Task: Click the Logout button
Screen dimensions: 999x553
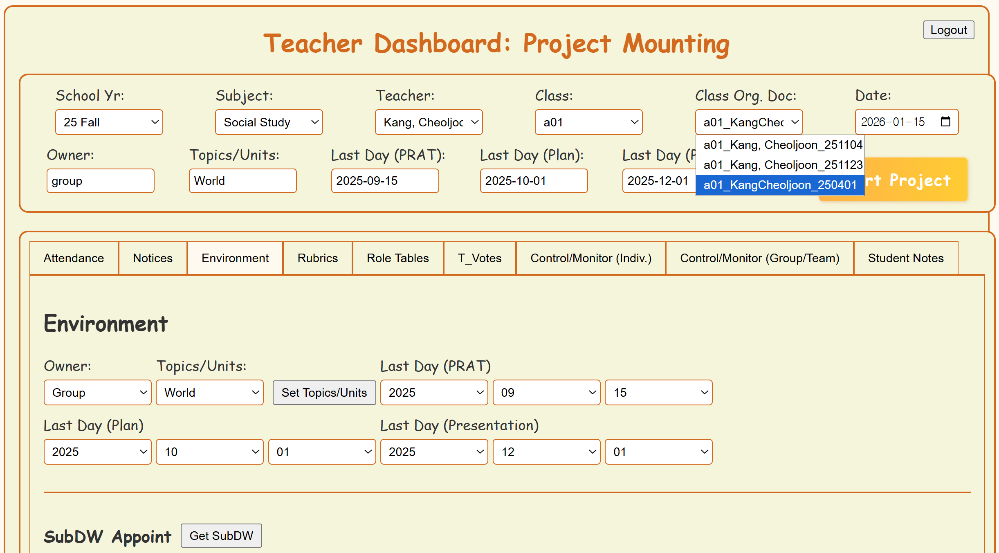Action: 948,30
